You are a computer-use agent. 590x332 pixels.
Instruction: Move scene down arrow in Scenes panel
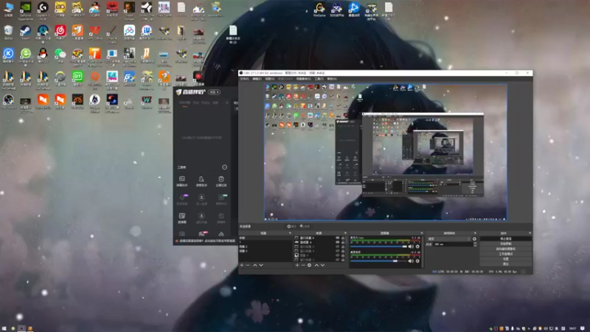[261, 266]
